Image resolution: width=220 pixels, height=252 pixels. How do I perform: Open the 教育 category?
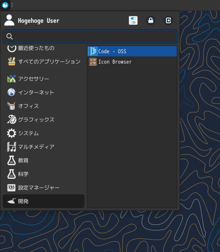pyautogui.click(x=44, y=160)
